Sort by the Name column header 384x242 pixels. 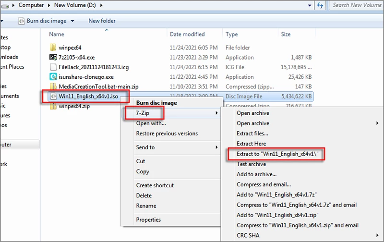coord(57,34)
